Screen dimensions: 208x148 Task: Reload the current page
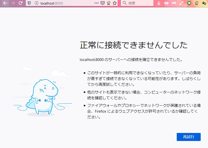21,3
